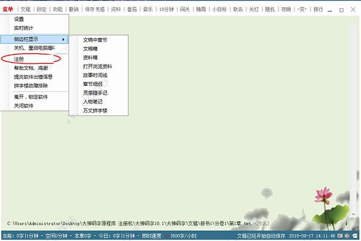
Task: Select 实时统计 from the menu
Action: pyautogui.click(x=23, y=28)
